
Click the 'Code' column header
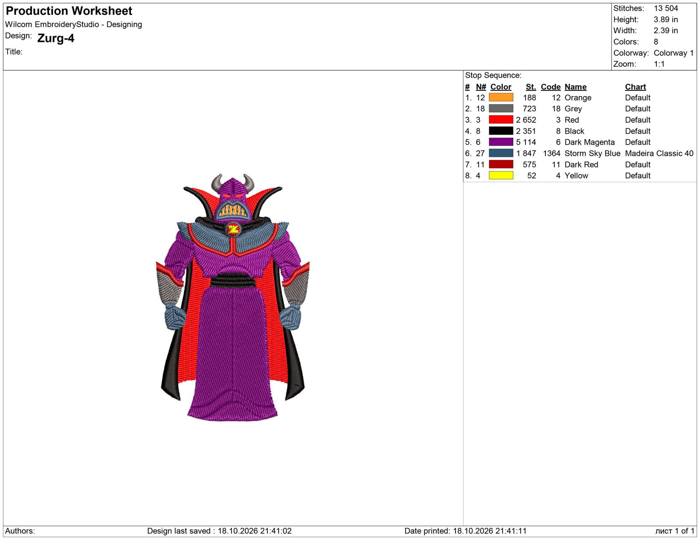pyautogui.click(x=550, y=87)
